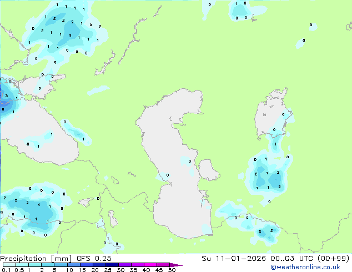Viewport: 352px width, 272px height.
Task: Click the '0.1' legend scale label
Action: pos(6,270)
